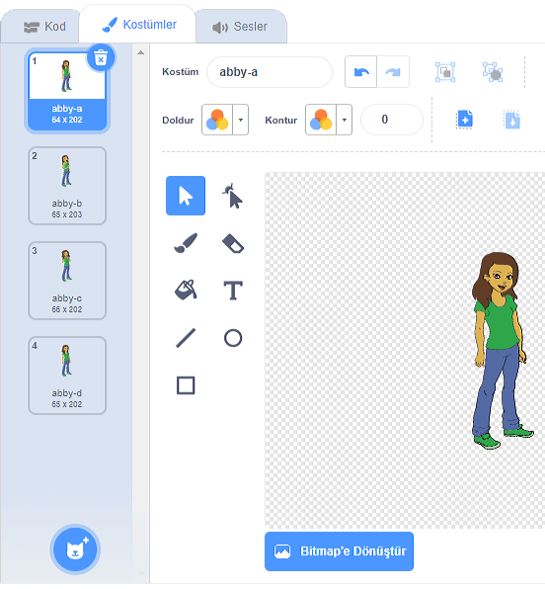Switch to the Kod tab
The height and width of the screenshot is (589, 545).
point(40,27)
